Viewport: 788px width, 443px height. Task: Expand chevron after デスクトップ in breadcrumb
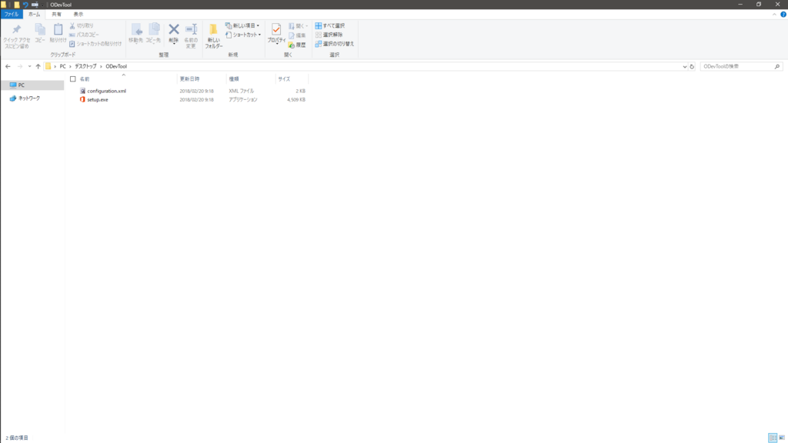click(x=101, y=66)
